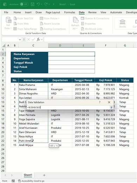Switch to the Draw tab
This screenshot has width=137, height=183.
tap(39, 12)
